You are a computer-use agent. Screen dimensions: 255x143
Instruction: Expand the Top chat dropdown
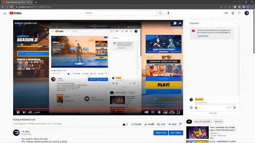(x=195, y=23)
